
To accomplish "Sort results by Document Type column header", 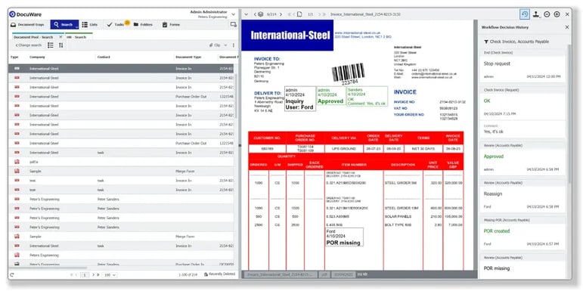I will point(188,57).
